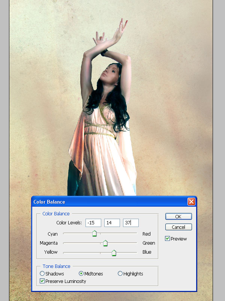
Task: Focus the first Color Levels field showing -15
Action: (x=93, y=223)
